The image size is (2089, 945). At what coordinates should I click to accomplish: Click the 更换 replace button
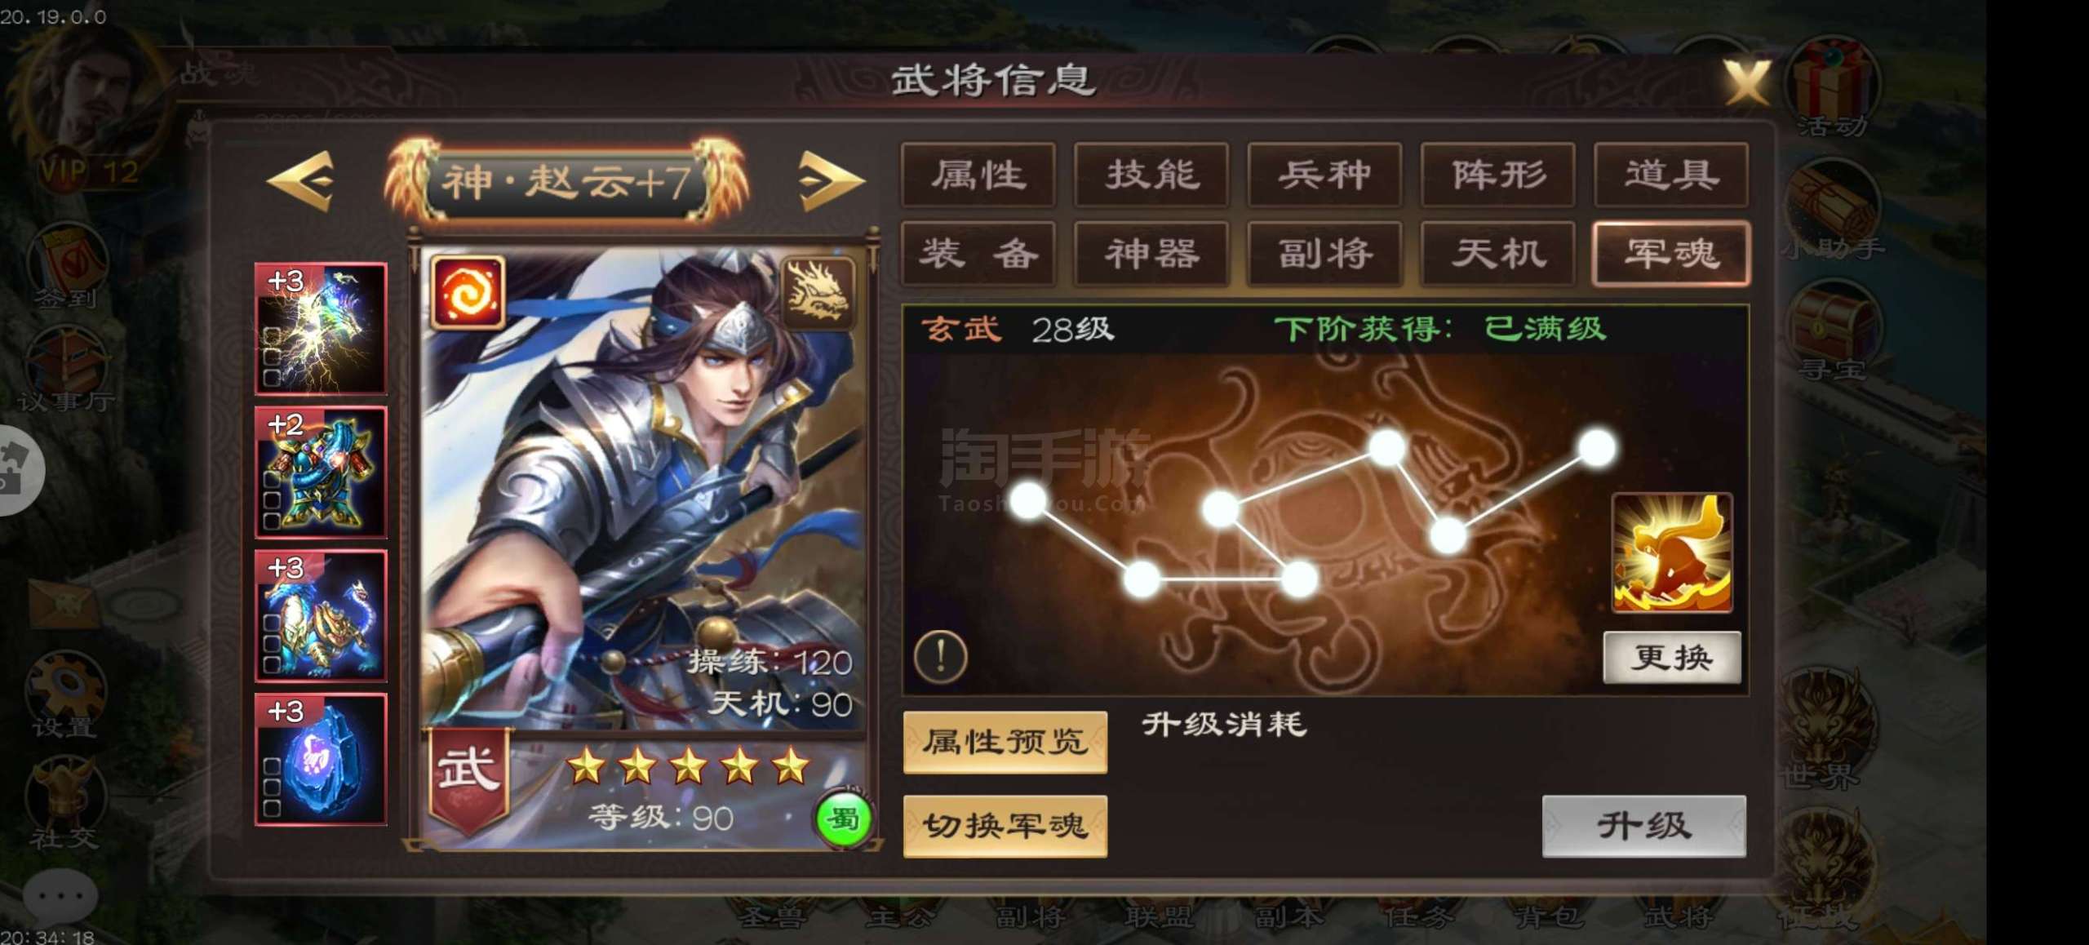pos(1672,657)
